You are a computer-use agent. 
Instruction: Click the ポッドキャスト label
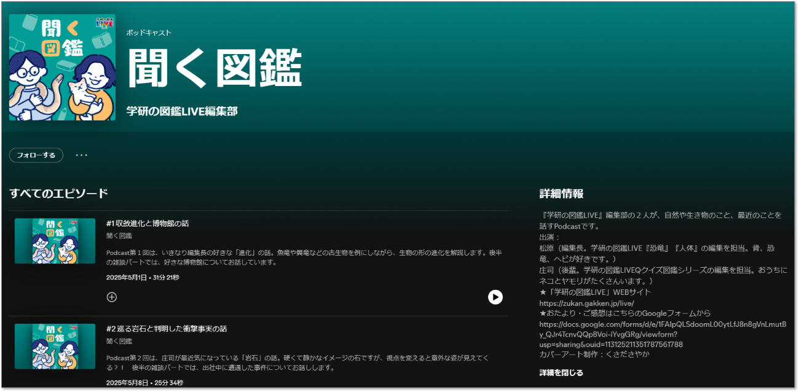point(149,33)
